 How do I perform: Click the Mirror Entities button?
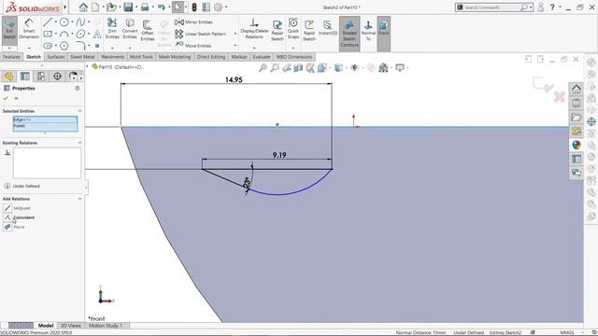tap(193, 22)
